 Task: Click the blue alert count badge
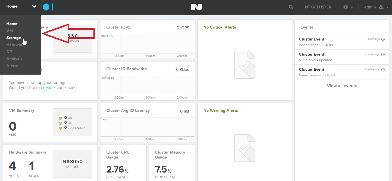tap(46, 7)
